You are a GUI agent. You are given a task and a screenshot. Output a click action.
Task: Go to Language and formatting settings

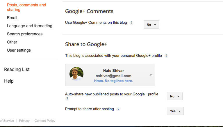[30, 26]
